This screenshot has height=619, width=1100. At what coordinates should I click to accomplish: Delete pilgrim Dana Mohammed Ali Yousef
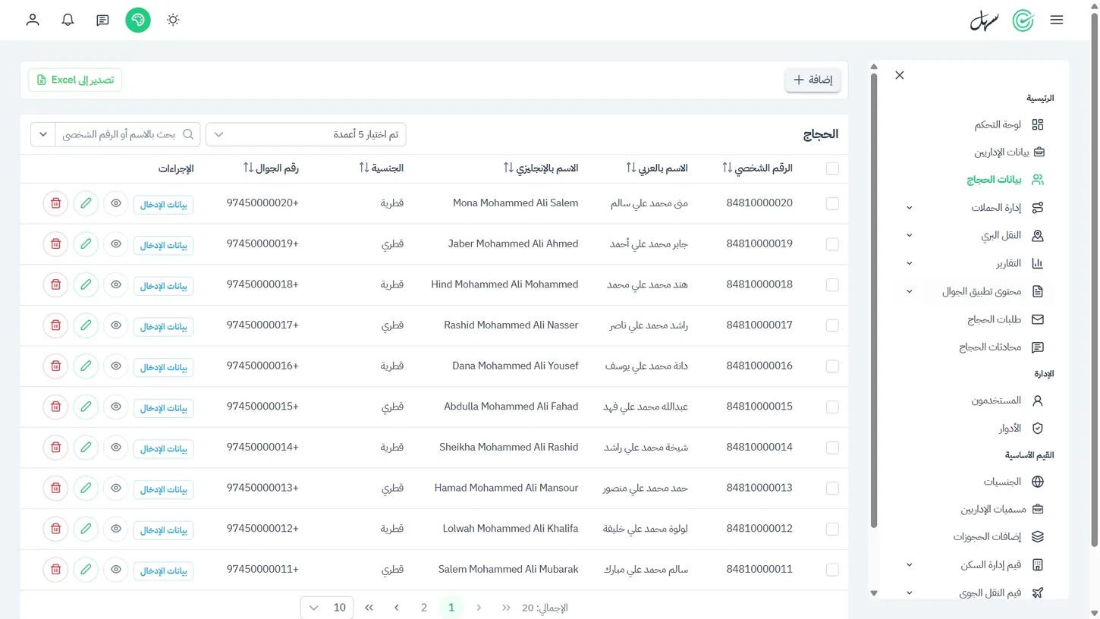point(55,366)
